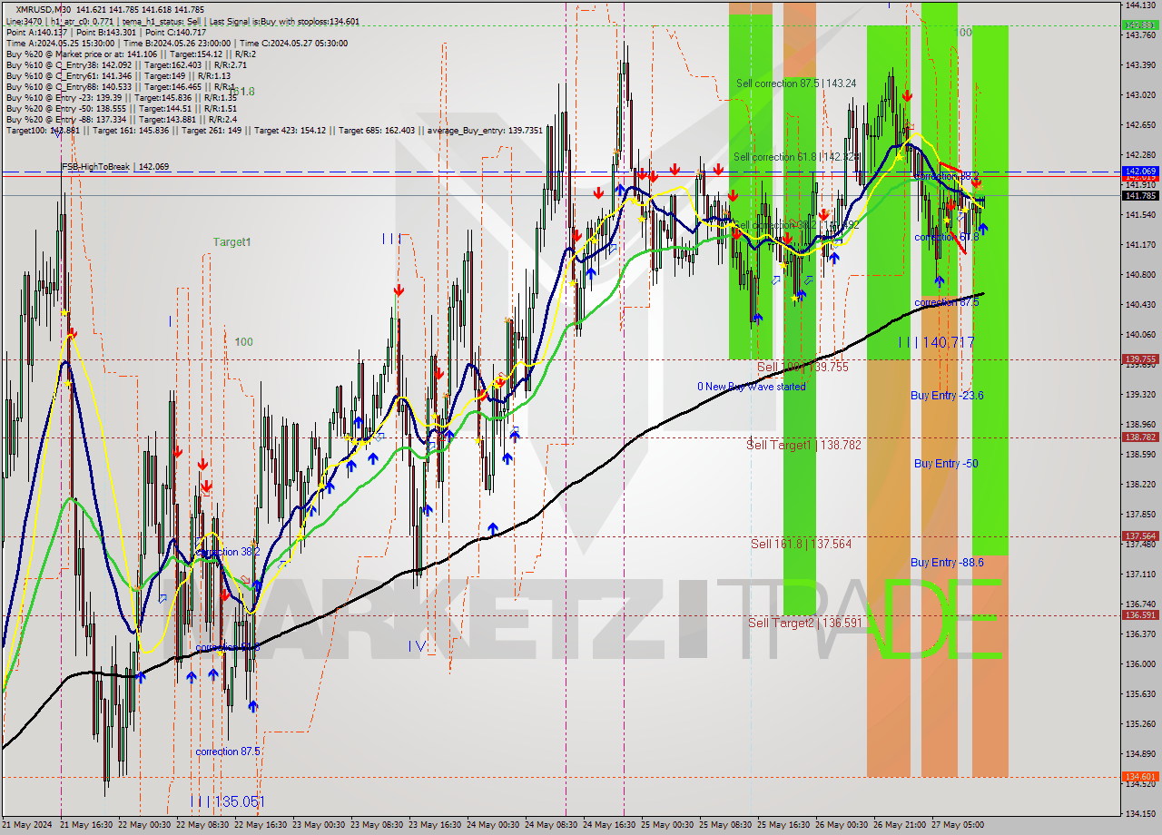
Task: Click the 140.430 price axis value
Action: click(1140, 305)
